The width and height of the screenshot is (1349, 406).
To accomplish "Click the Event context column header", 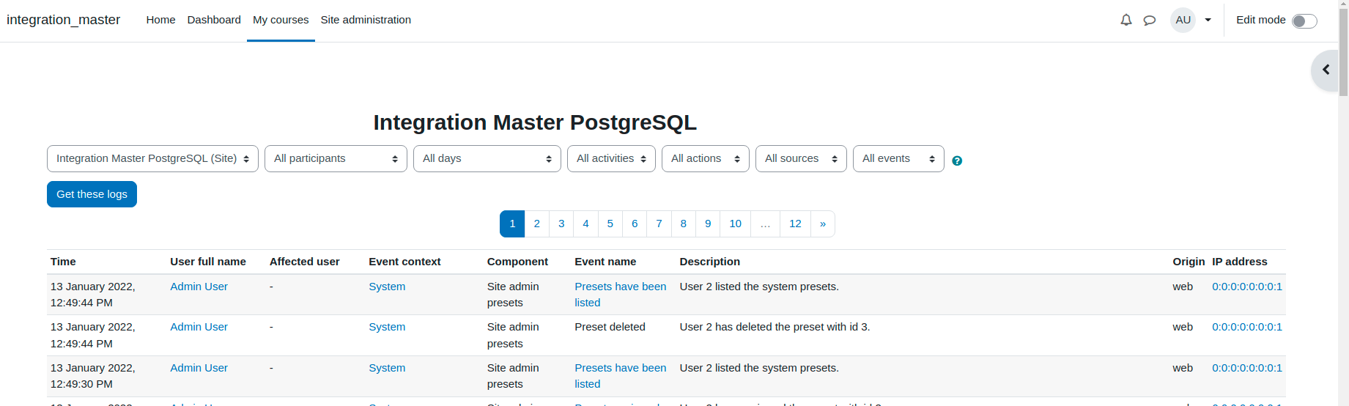I will pos(404,262).
